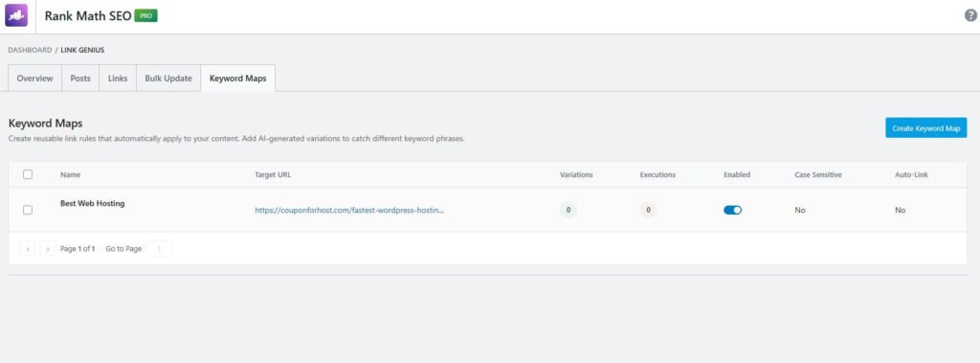Switch to the Bulk Update tab
Image resolution: width=980 pixels, height=363 pixels.
click(x=168, y=79)
